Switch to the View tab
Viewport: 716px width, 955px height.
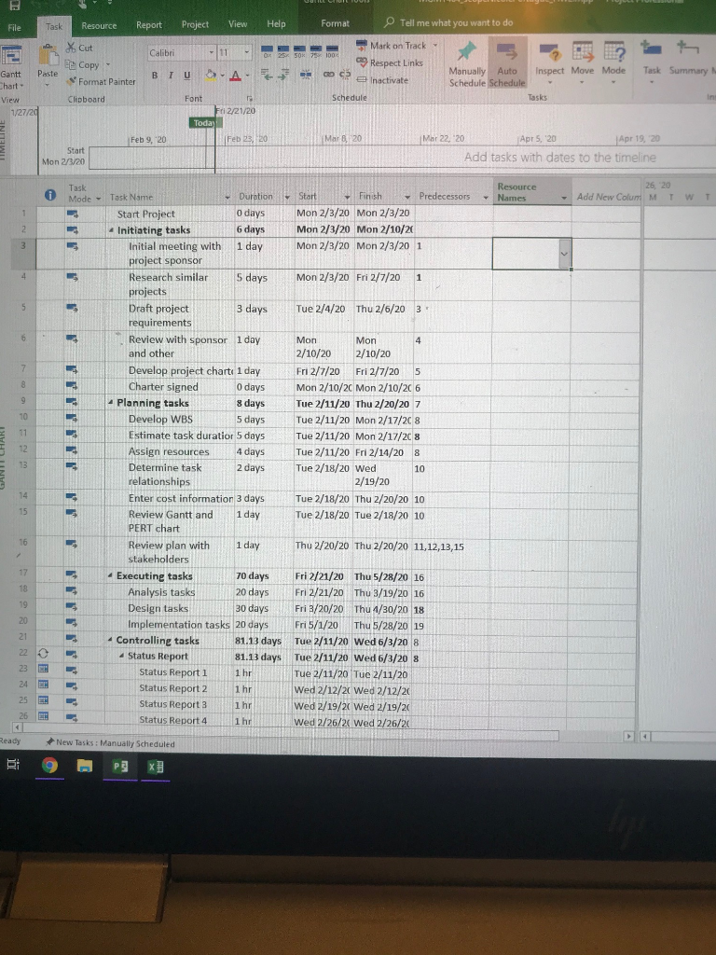coord(238,24)
